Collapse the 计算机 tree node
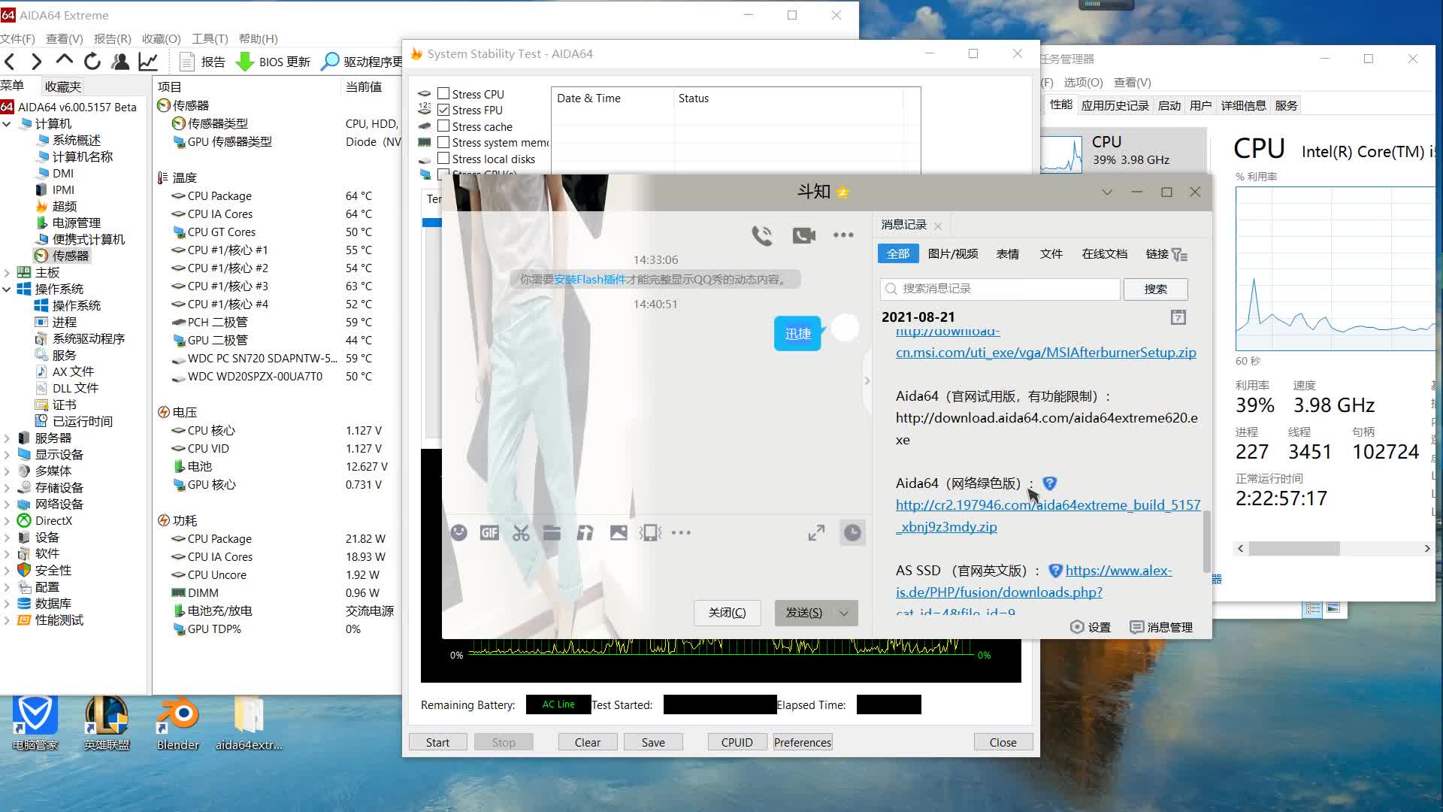The height and width of the screenshot is (812, 1443). (x=7, y=124)
